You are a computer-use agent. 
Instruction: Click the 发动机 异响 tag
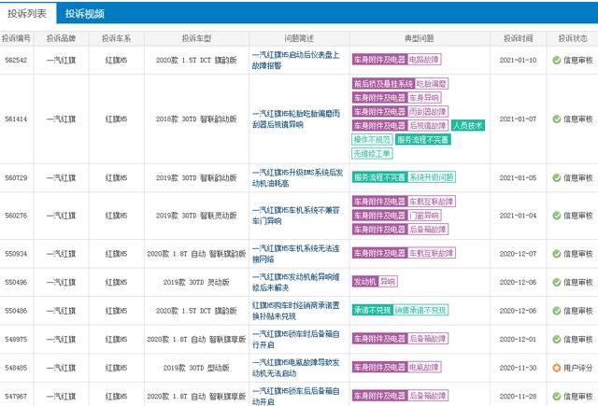point(375,282)
